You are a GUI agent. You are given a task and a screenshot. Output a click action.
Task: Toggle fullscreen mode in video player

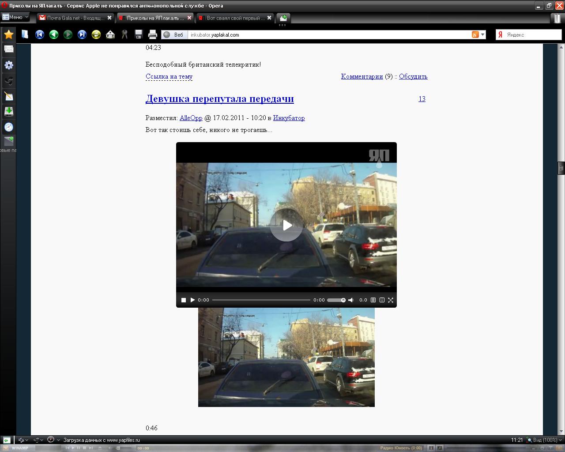point(391,300)
